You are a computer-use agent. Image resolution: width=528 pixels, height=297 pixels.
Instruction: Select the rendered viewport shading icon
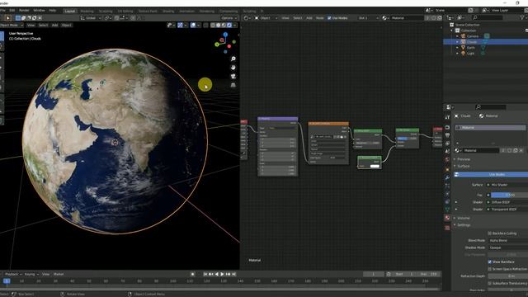click(229, 26)
